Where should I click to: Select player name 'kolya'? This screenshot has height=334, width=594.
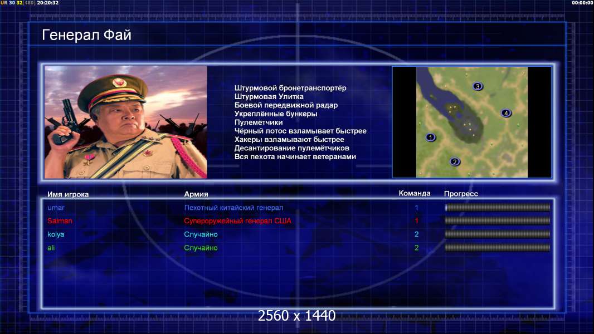[x=56, y=234]
